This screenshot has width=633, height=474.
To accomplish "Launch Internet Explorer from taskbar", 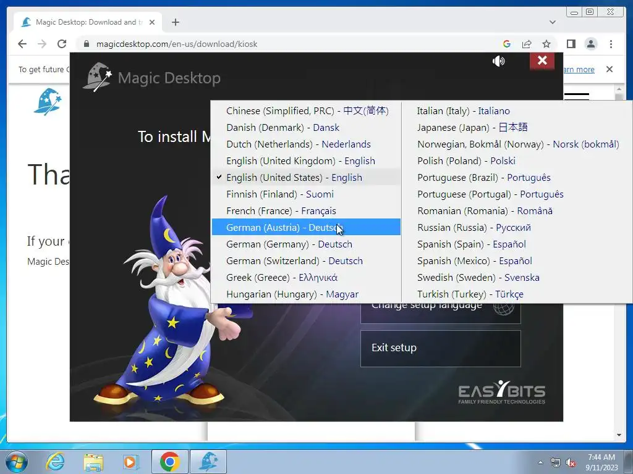I will point(55,462).
